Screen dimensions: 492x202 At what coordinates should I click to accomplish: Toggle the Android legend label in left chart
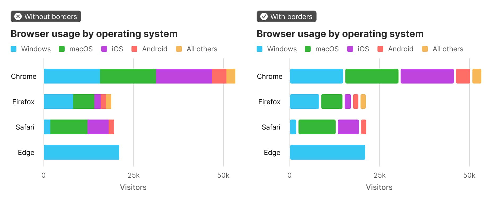155,49
